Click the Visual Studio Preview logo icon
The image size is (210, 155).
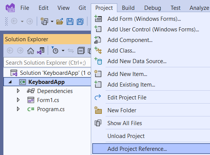point(10,8)
